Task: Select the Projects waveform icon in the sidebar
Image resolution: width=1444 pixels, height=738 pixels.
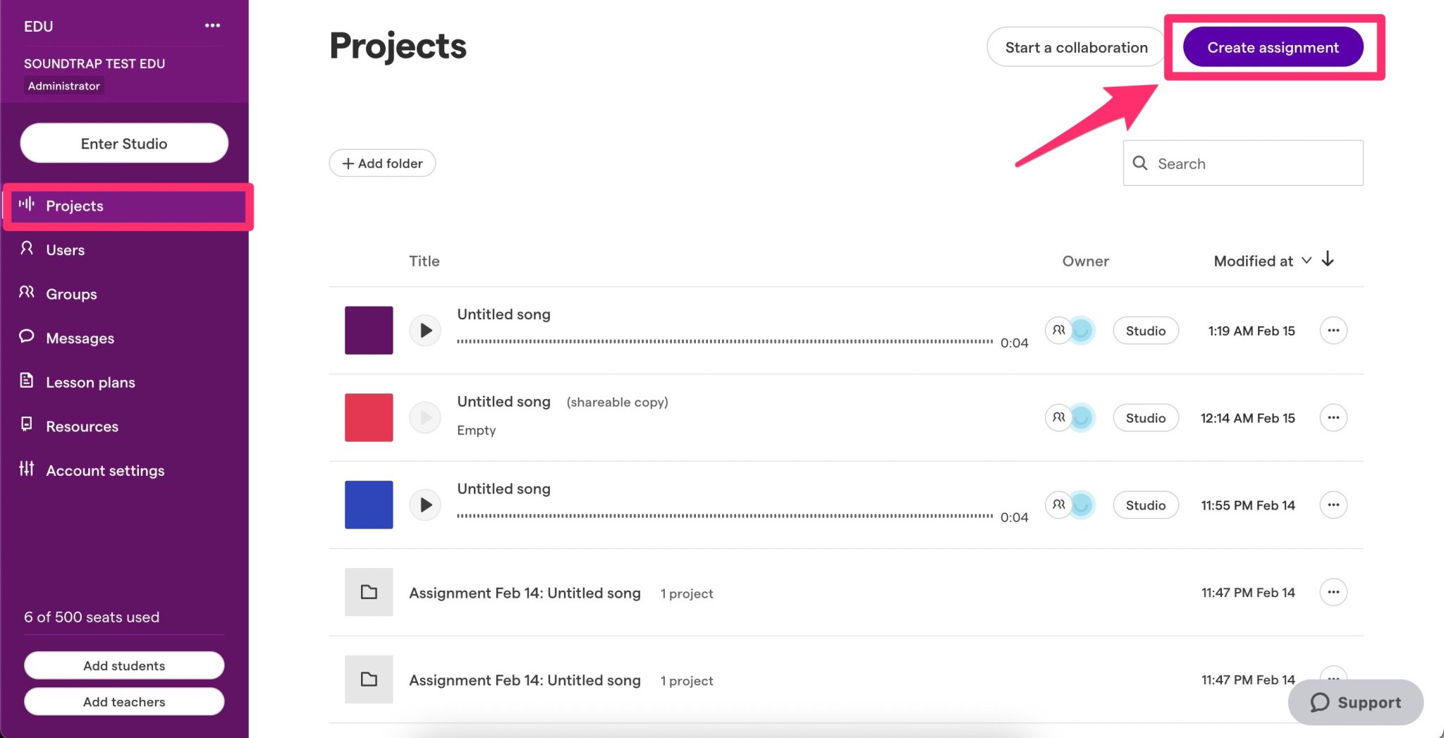Action: [27, 205]
